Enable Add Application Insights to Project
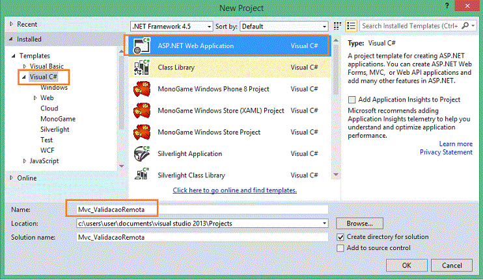The height and width of the screenshot is (280, 483). pos(352,99)
